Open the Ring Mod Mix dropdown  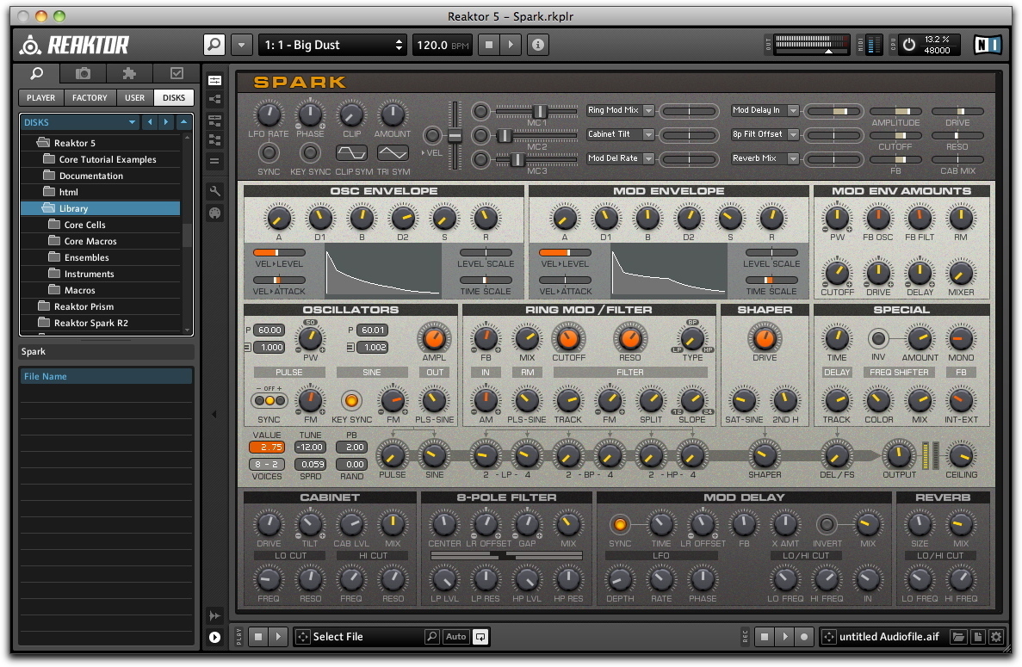pyautogui.click(x=621, y=111)
